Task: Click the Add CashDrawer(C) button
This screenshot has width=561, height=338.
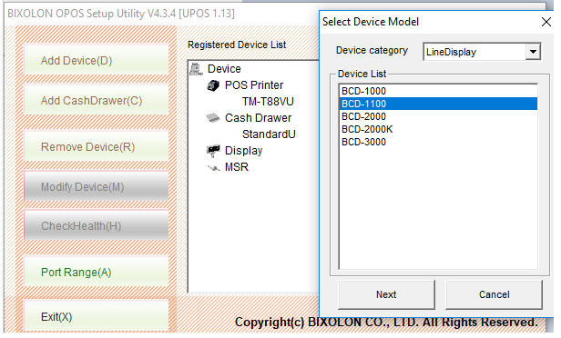Action: click(97, 100)
